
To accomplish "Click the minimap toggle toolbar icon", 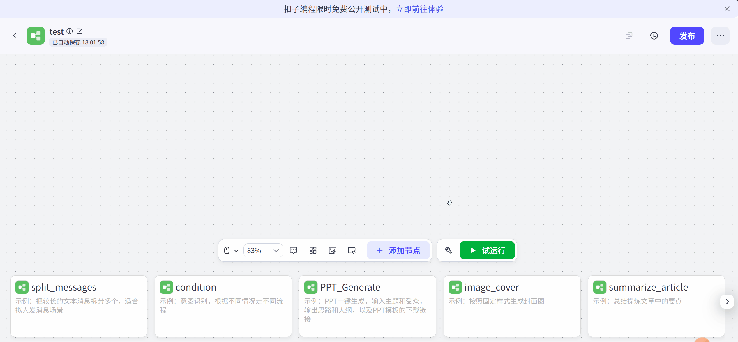I will [x=352, y=250].
